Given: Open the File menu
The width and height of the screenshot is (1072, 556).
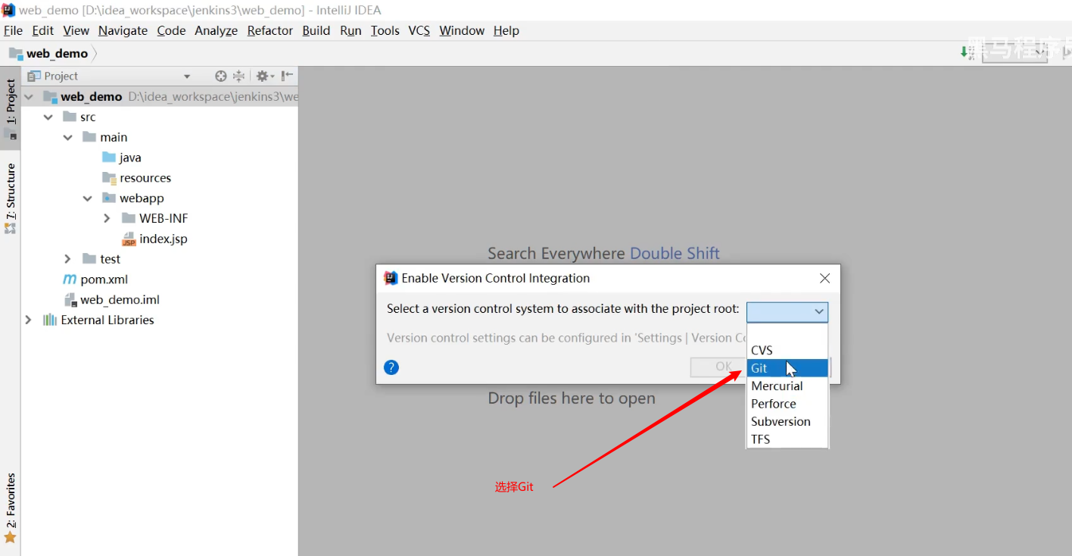Looking at the screenshot, I should click(x=13, y=30).
